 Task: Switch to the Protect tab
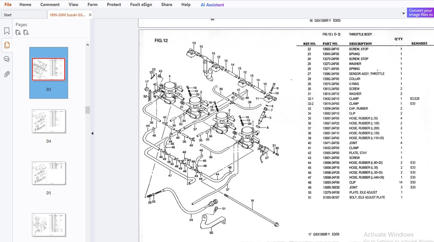(x=114, y=4)
